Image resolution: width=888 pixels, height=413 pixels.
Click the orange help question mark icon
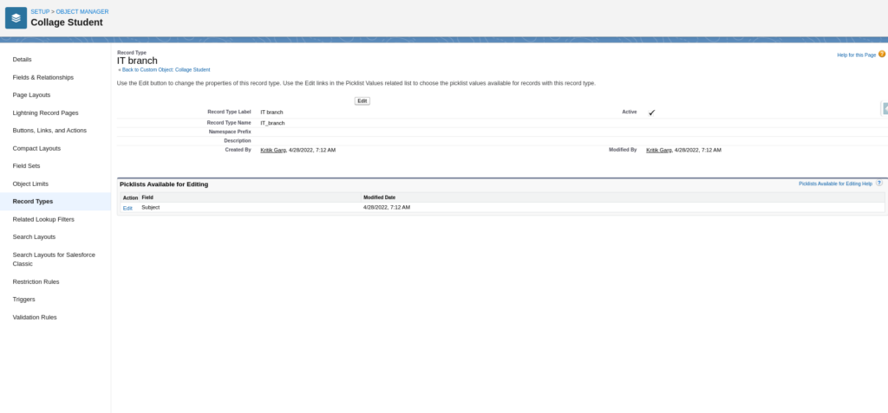click(881, 54)
